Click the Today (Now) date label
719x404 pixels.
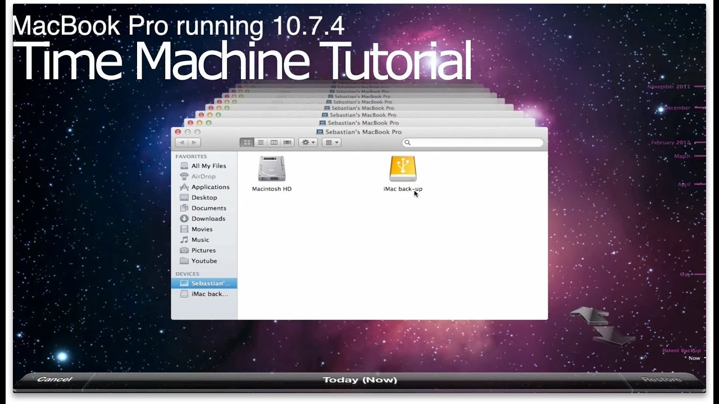coord(359,380)
